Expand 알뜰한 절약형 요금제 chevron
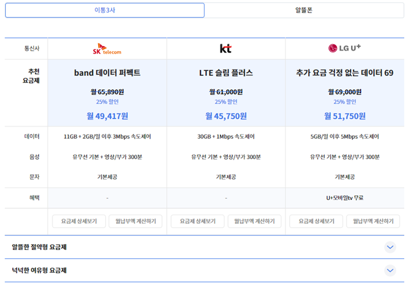The height and width of the screenshot is (285, 407). tap(390, 247)
